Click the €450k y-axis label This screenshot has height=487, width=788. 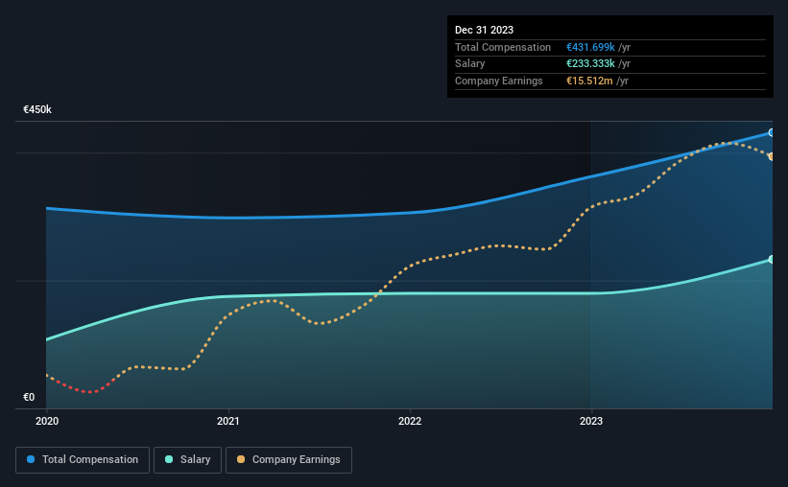37,109
